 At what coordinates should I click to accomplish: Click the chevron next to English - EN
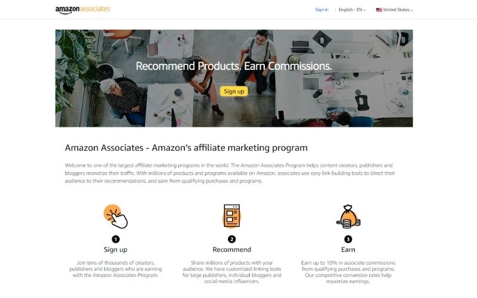pyautogui.click(x=364, y=10)
